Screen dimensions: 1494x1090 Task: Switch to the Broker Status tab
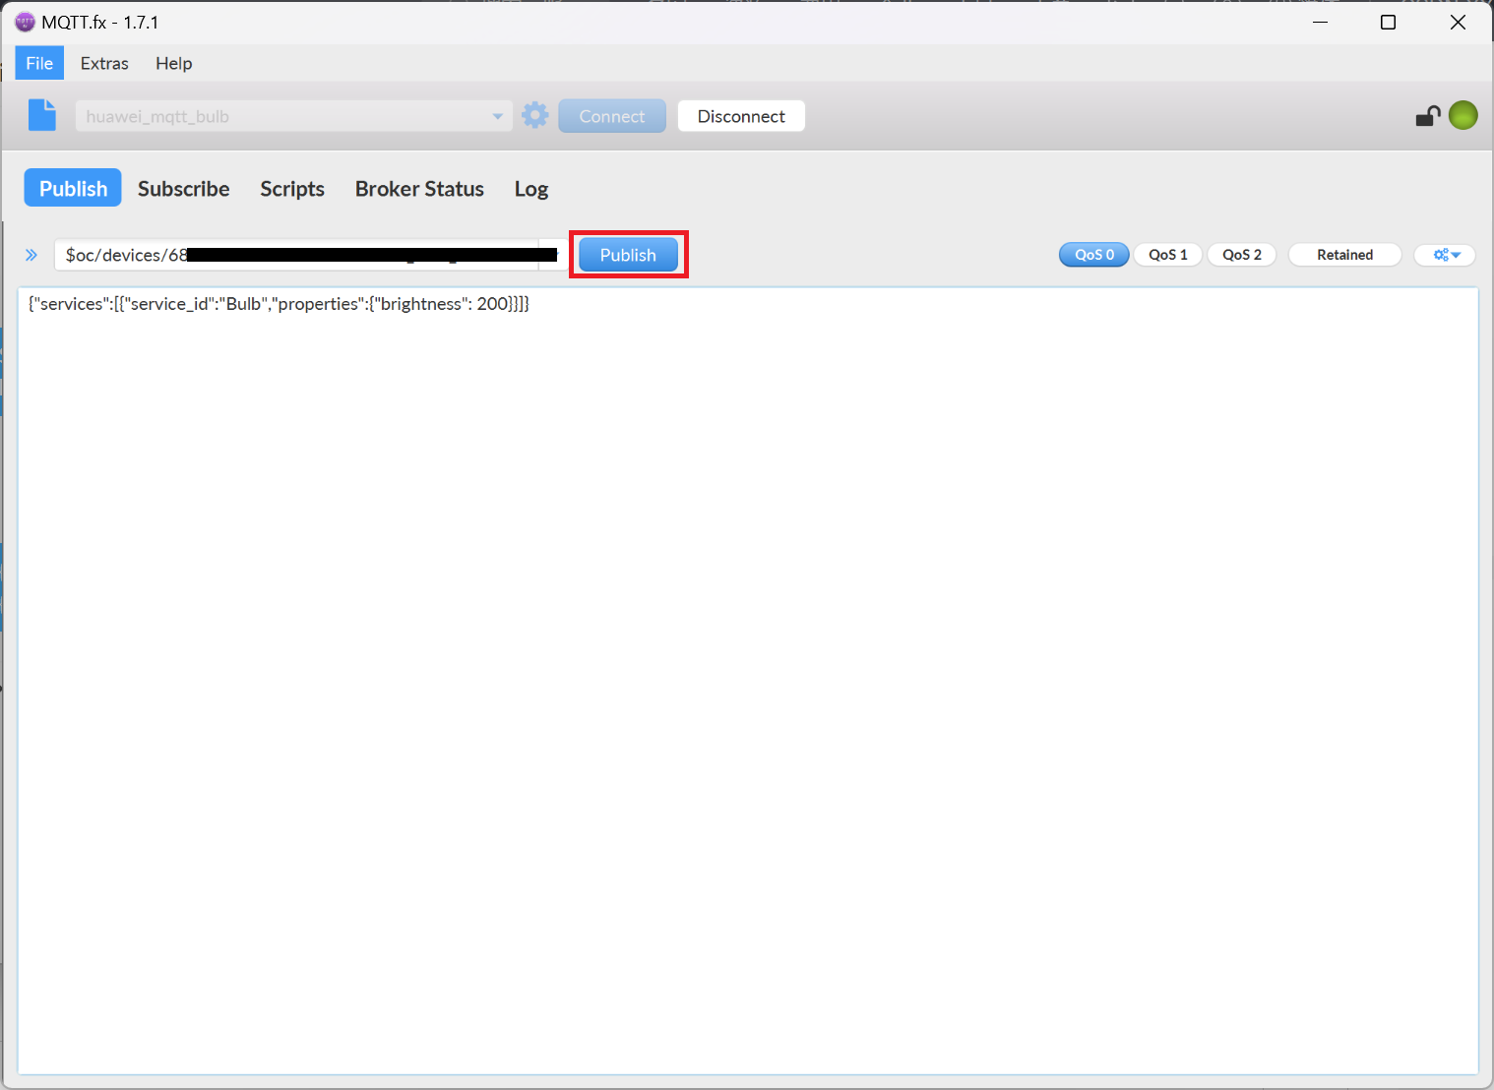(x=419, y=188)
